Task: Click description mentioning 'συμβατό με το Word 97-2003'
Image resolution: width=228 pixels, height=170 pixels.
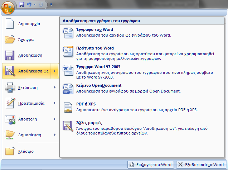Action: pos(145,75)
